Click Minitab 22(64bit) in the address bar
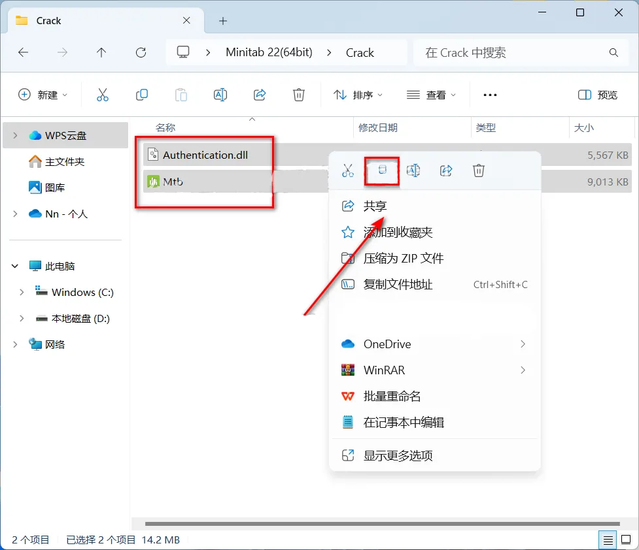This screenshot has width=639, height=550. click(269, 52)
